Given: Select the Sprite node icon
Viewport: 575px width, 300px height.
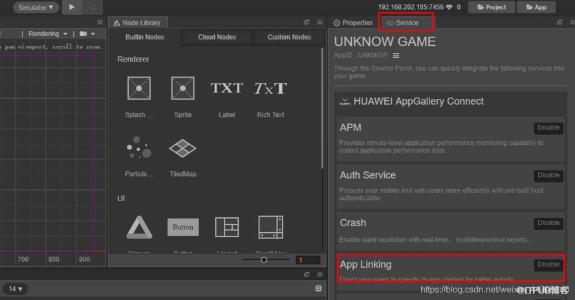Looking at the screenshot, I should click(x=182, y=88).
